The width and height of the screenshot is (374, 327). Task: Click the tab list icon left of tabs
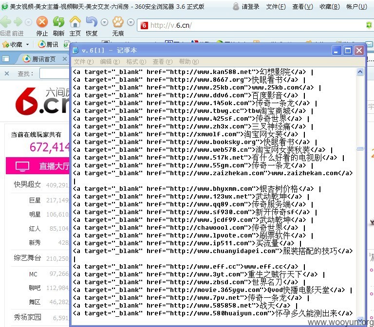click(5, 59)
